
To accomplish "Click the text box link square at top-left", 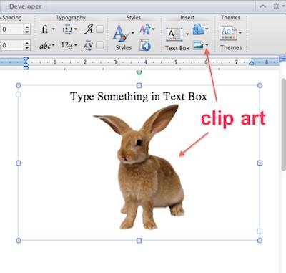I will [19, 95].
